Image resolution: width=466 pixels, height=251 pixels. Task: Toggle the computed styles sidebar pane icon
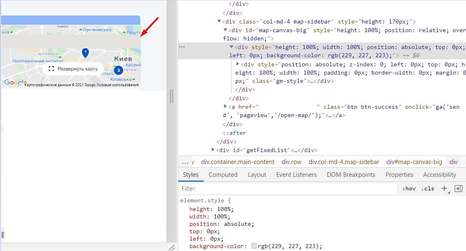pos(459,189)
